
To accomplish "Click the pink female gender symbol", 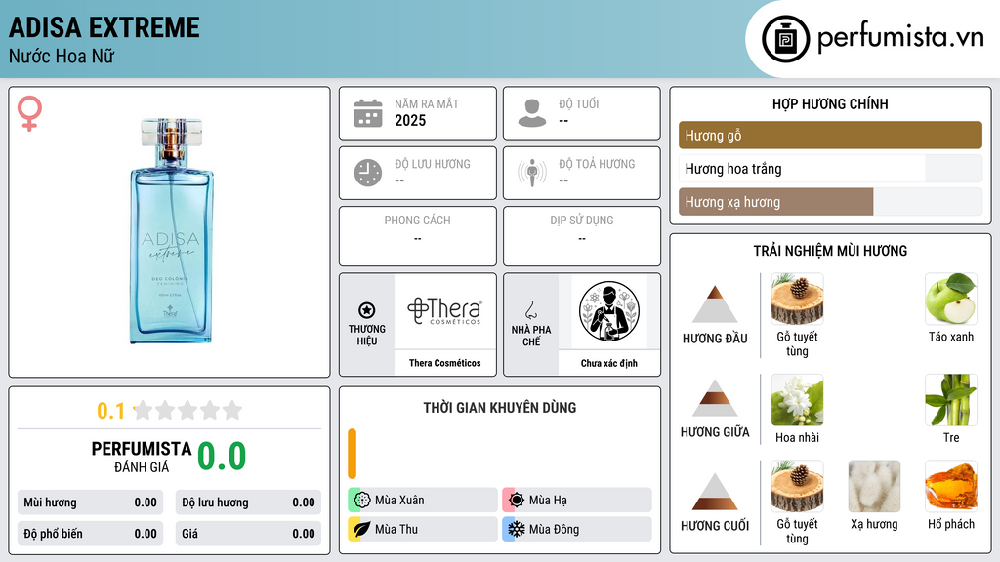I will tap(29, 113).
